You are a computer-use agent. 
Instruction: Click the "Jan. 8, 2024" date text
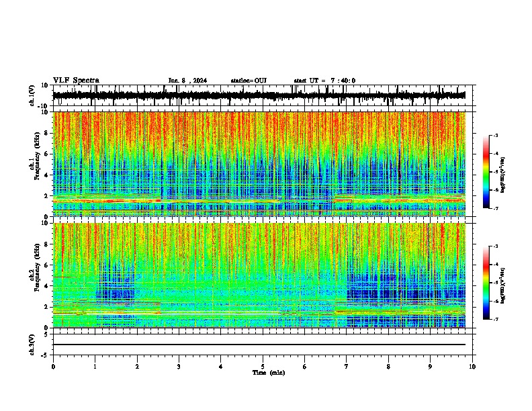coord(187,81)
